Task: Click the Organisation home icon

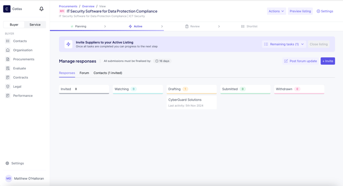Action: point(7,50)
